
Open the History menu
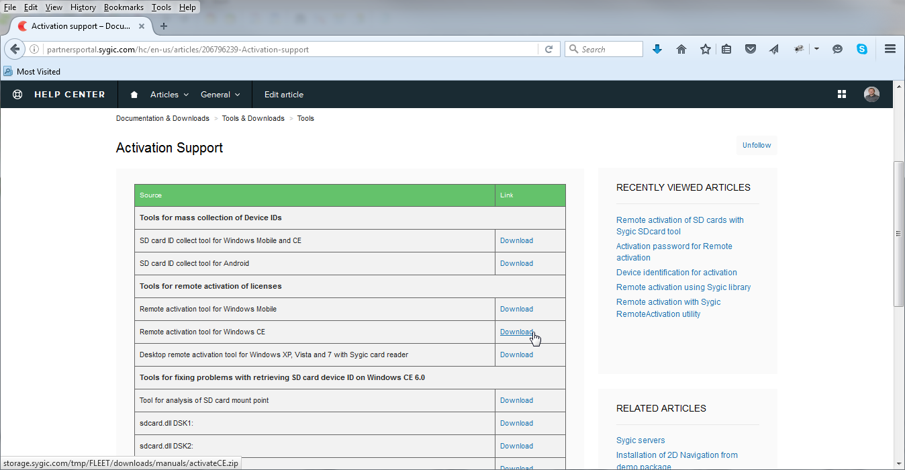(x=83, y=7)
